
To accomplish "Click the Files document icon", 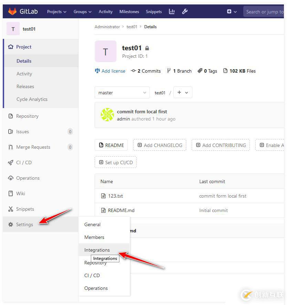I will coord(225,71).
